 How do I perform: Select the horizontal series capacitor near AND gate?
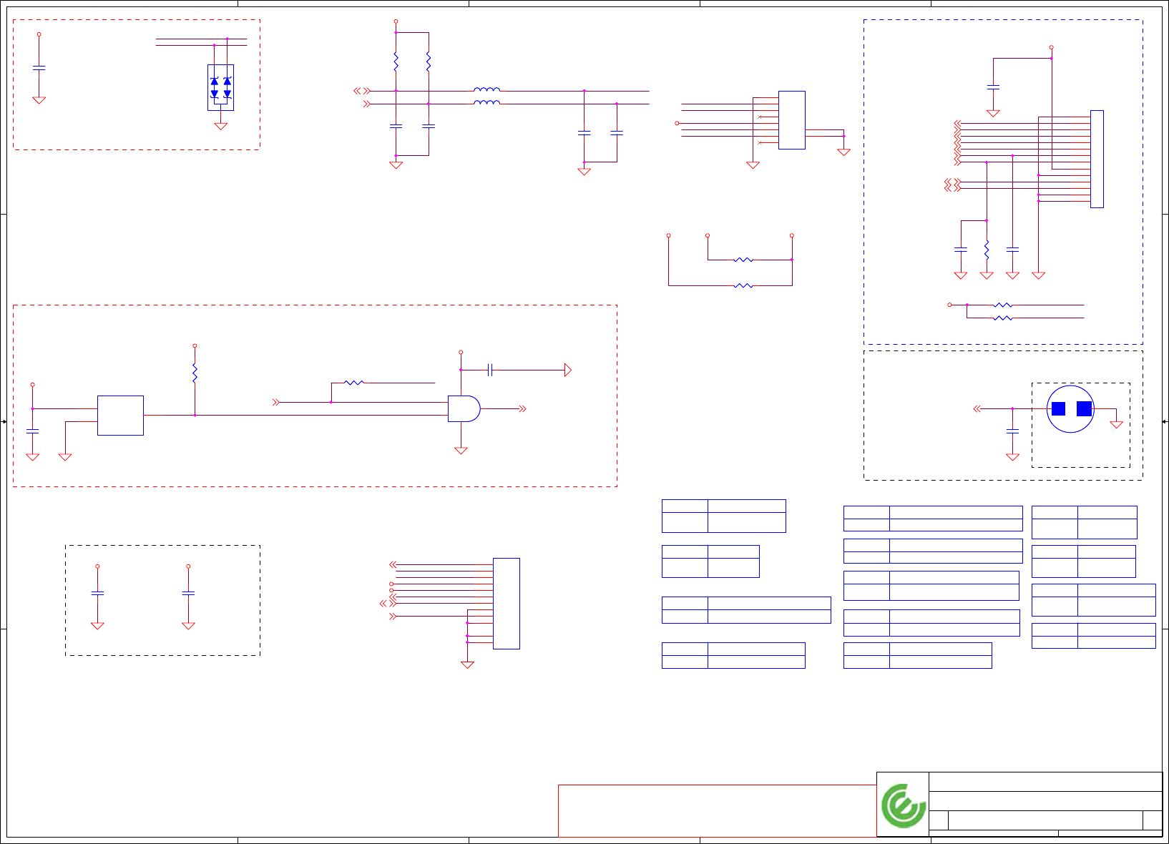(490, 370)
